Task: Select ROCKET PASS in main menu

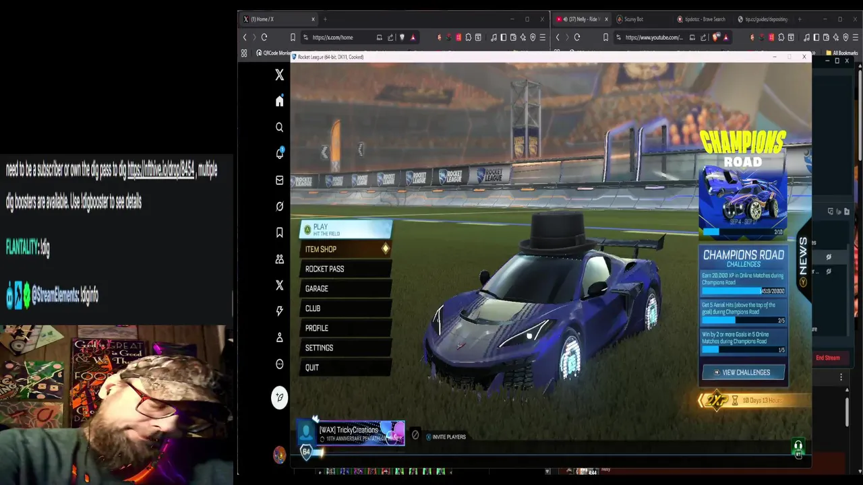Action: coord(346,269)
